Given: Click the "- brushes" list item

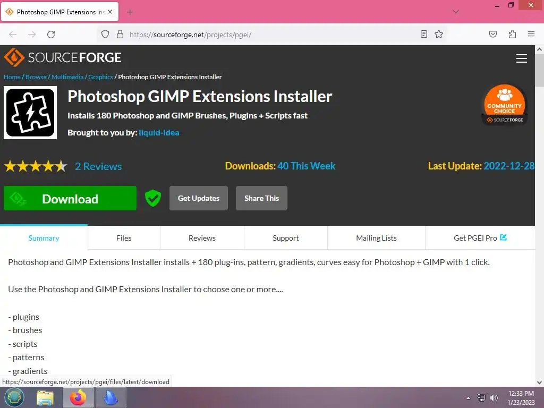Looking at the screenshot, I should tap(25, 330).
